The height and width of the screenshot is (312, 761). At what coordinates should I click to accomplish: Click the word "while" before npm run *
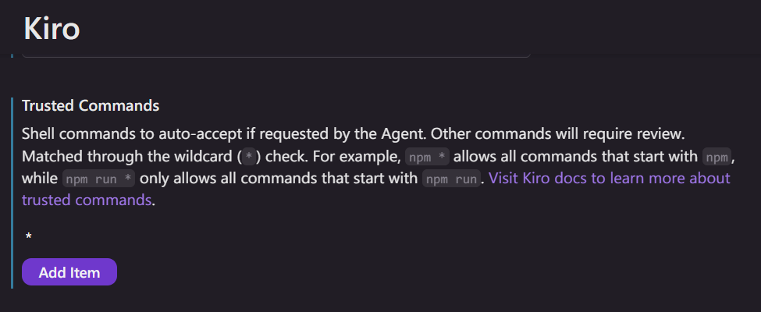click(x=40, y=178)
